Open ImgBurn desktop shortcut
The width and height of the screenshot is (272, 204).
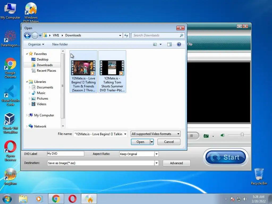tap(10, 177)
